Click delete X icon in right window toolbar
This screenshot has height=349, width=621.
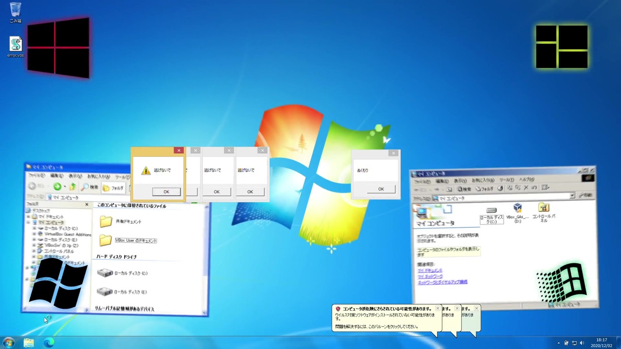pos(526,188)
